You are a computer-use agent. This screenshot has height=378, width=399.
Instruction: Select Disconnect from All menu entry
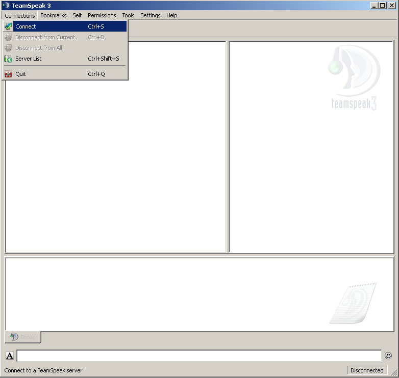[x=65, y=48]
